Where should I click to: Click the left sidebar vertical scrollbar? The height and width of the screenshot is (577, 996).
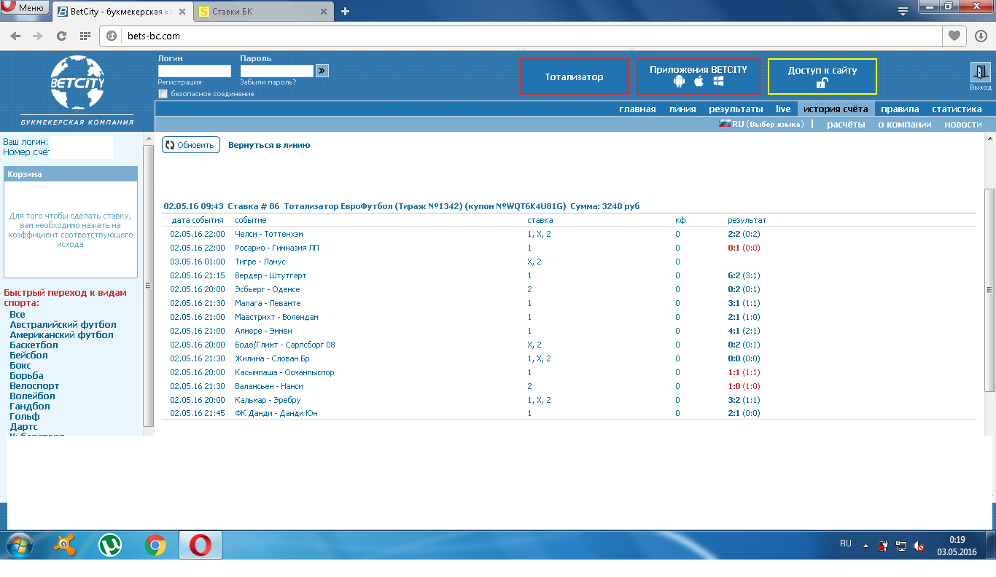[149, 284]
